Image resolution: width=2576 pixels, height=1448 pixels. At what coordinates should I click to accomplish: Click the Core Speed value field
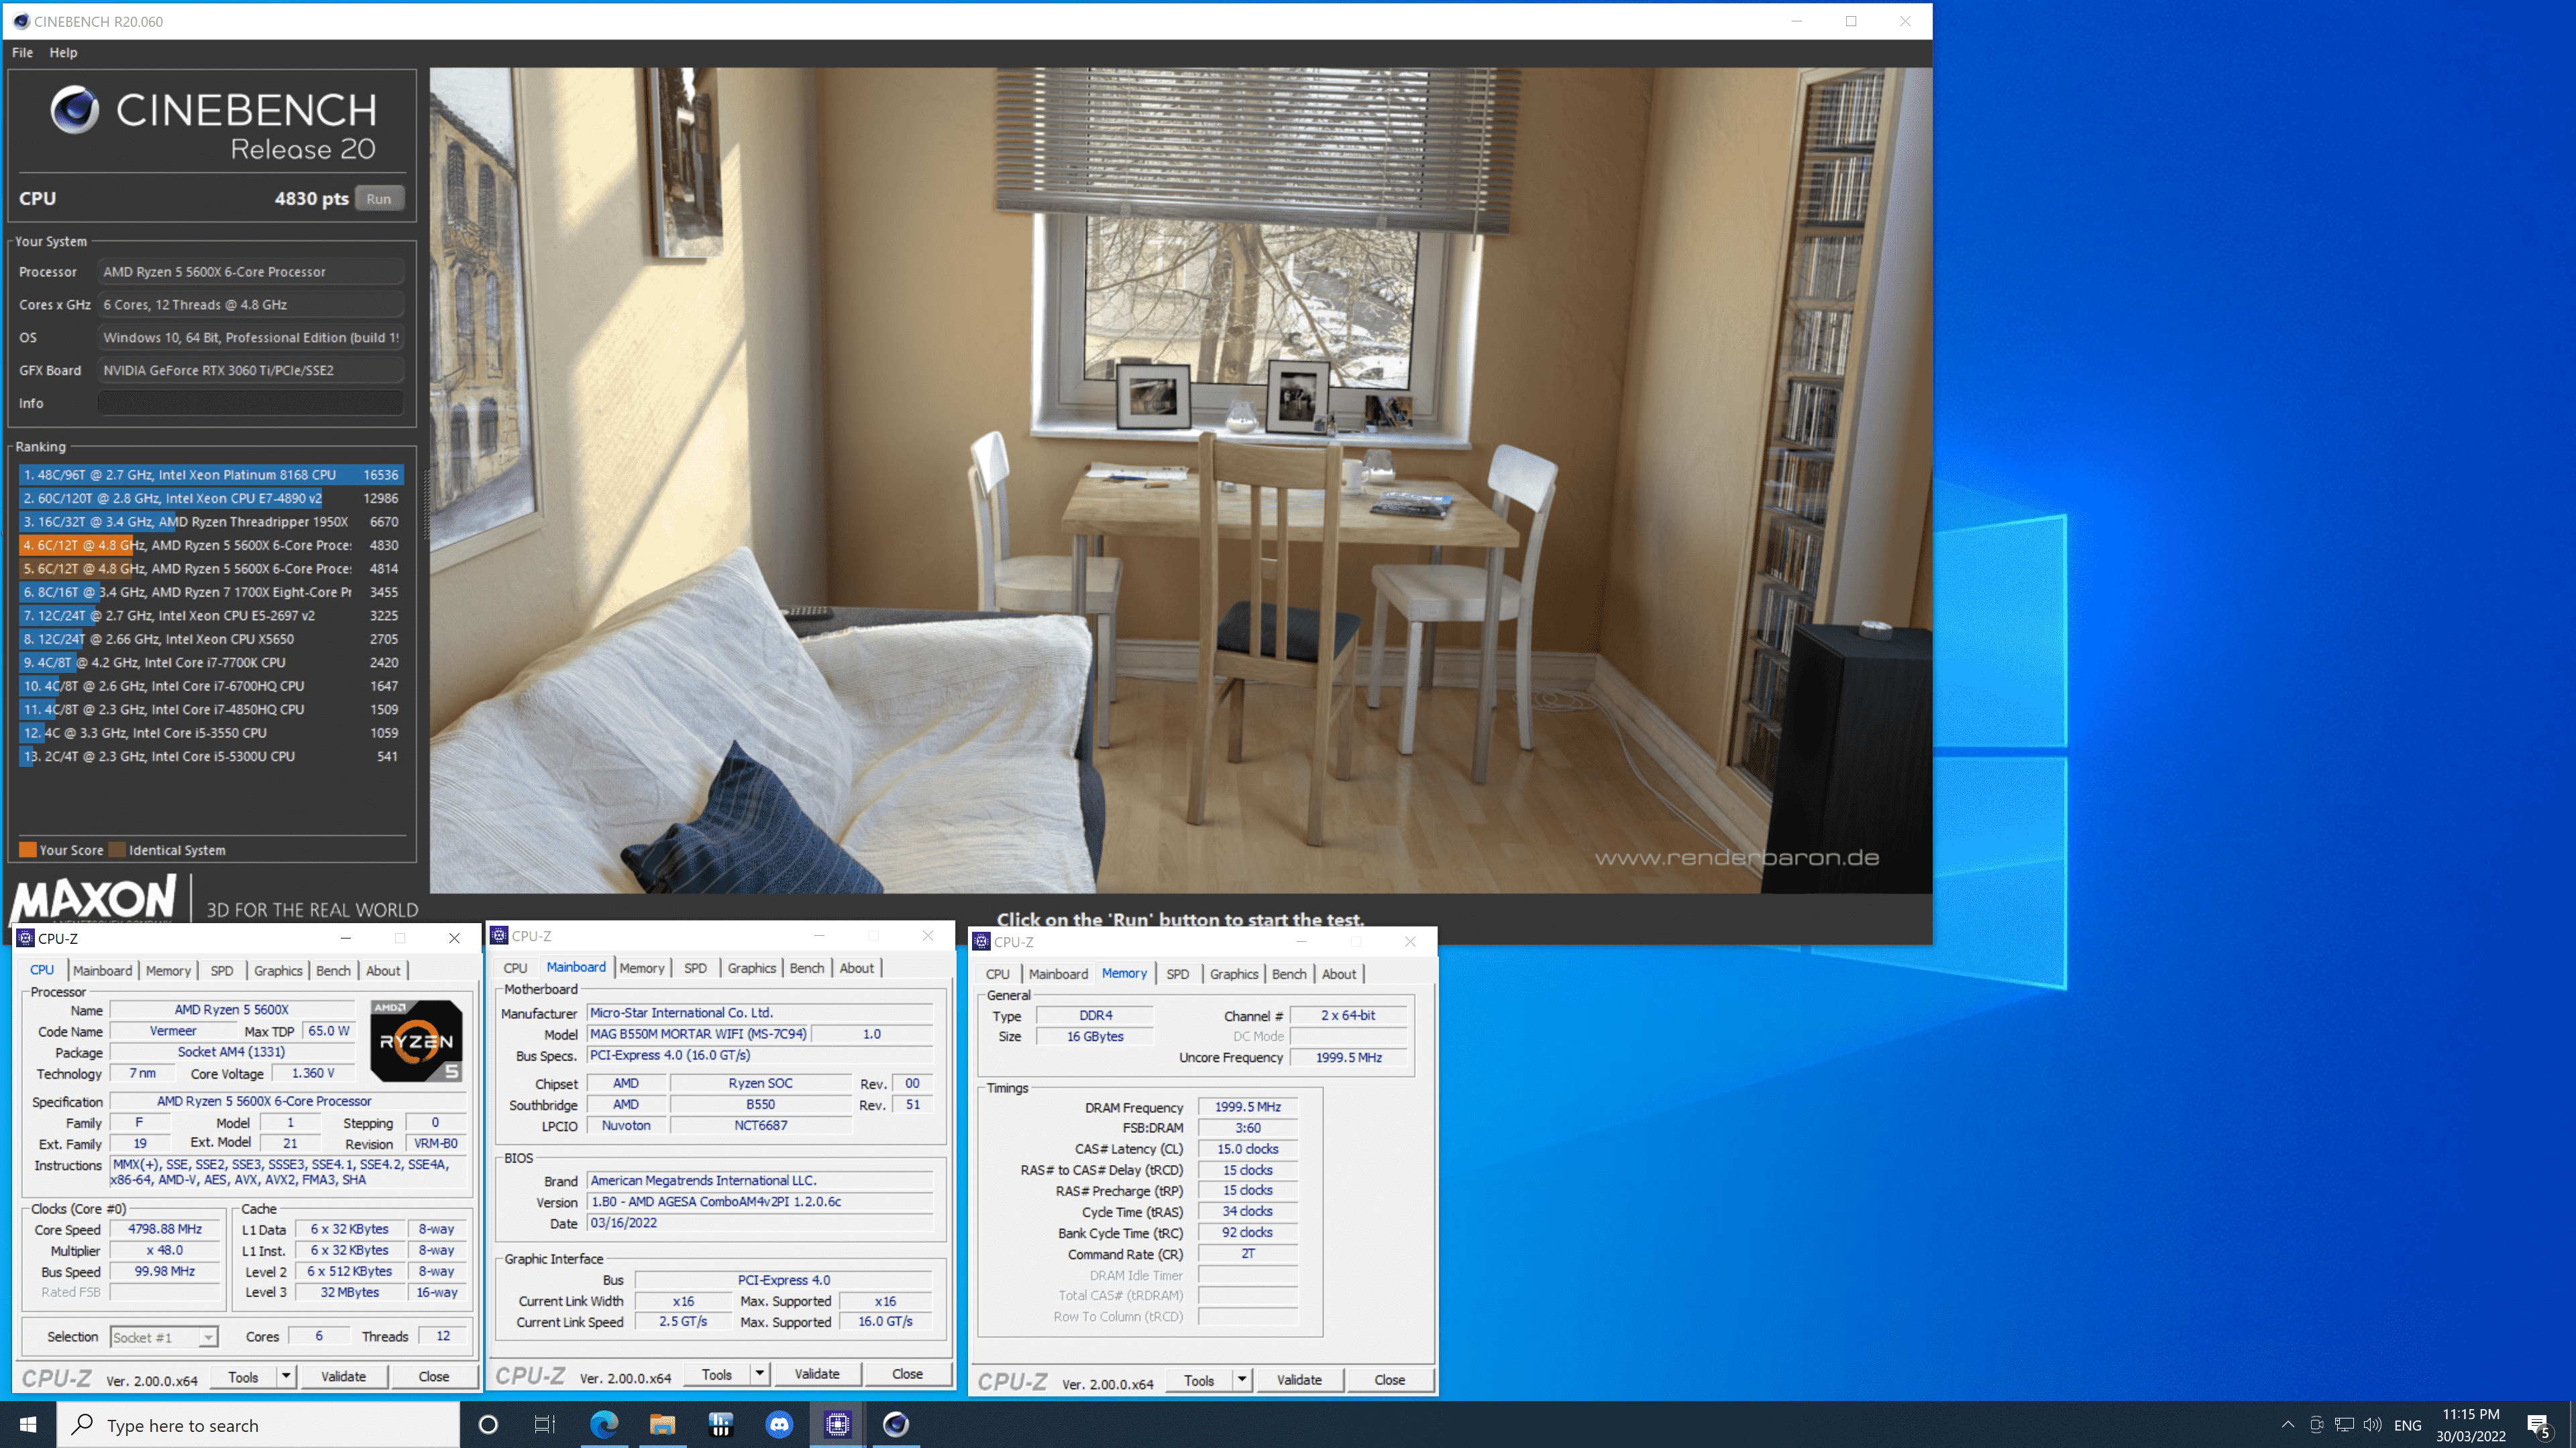click(x=165, y=1229)
